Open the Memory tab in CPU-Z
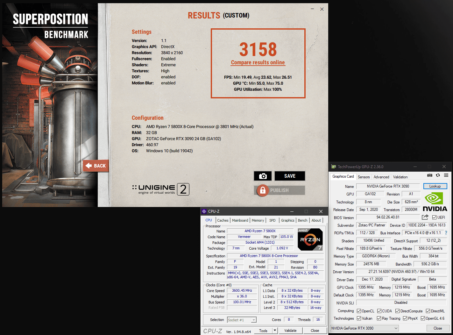 (258, 220)
